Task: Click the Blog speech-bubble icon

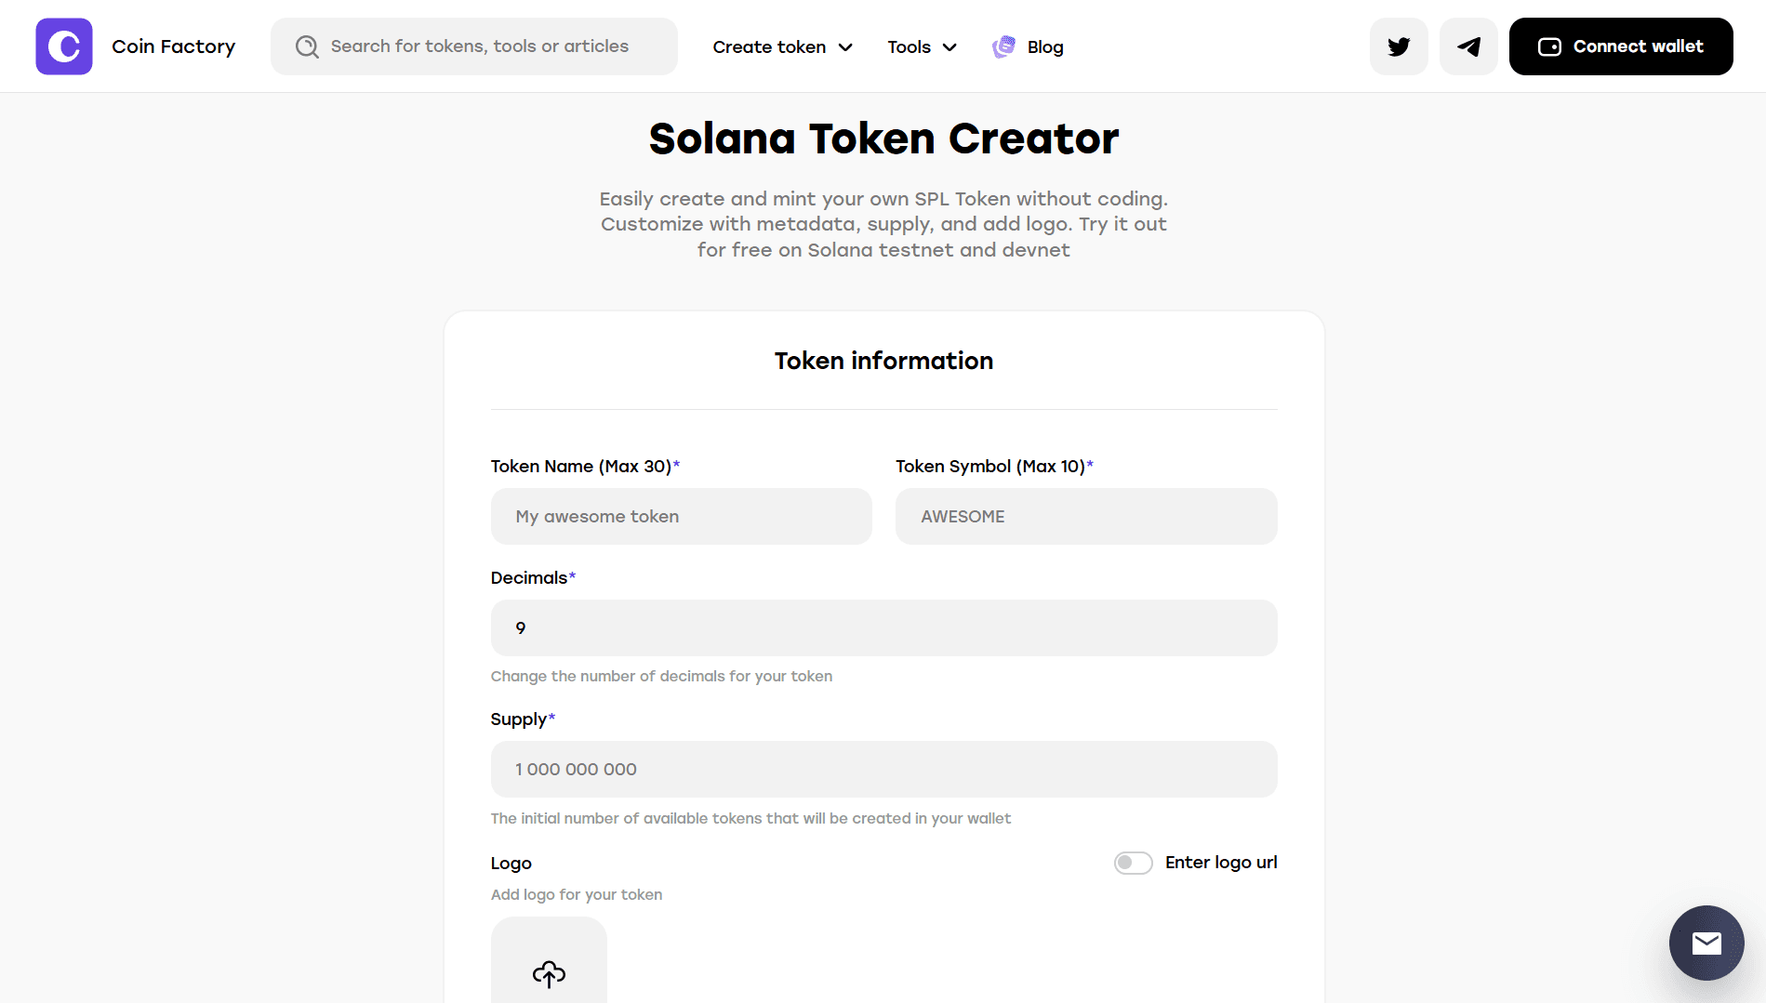Action: pyautogui.click(x=1003, y=46)
